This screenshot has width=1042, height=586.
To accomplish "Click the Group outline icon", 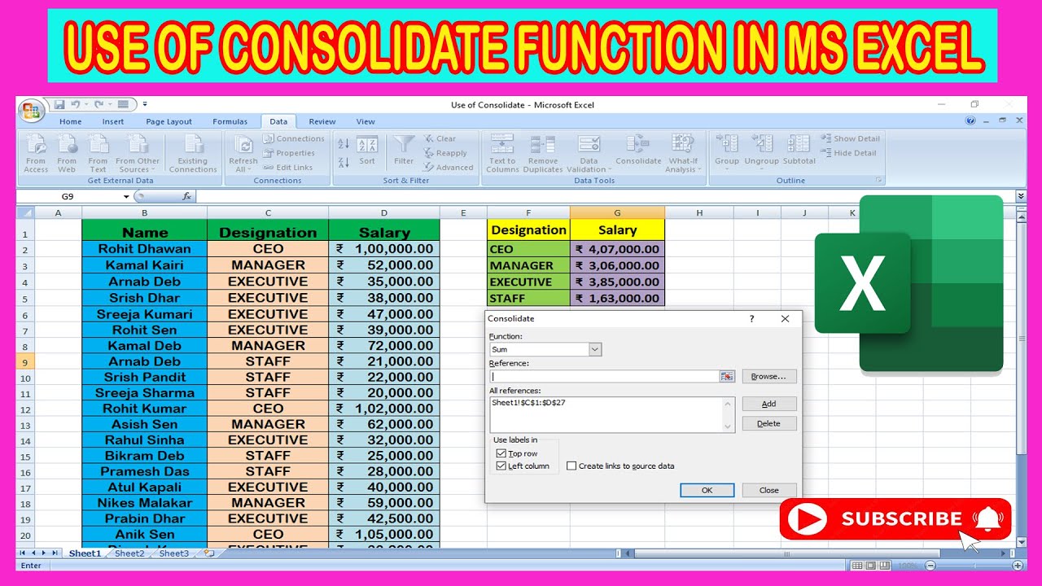I will click(x=727, y=144).
